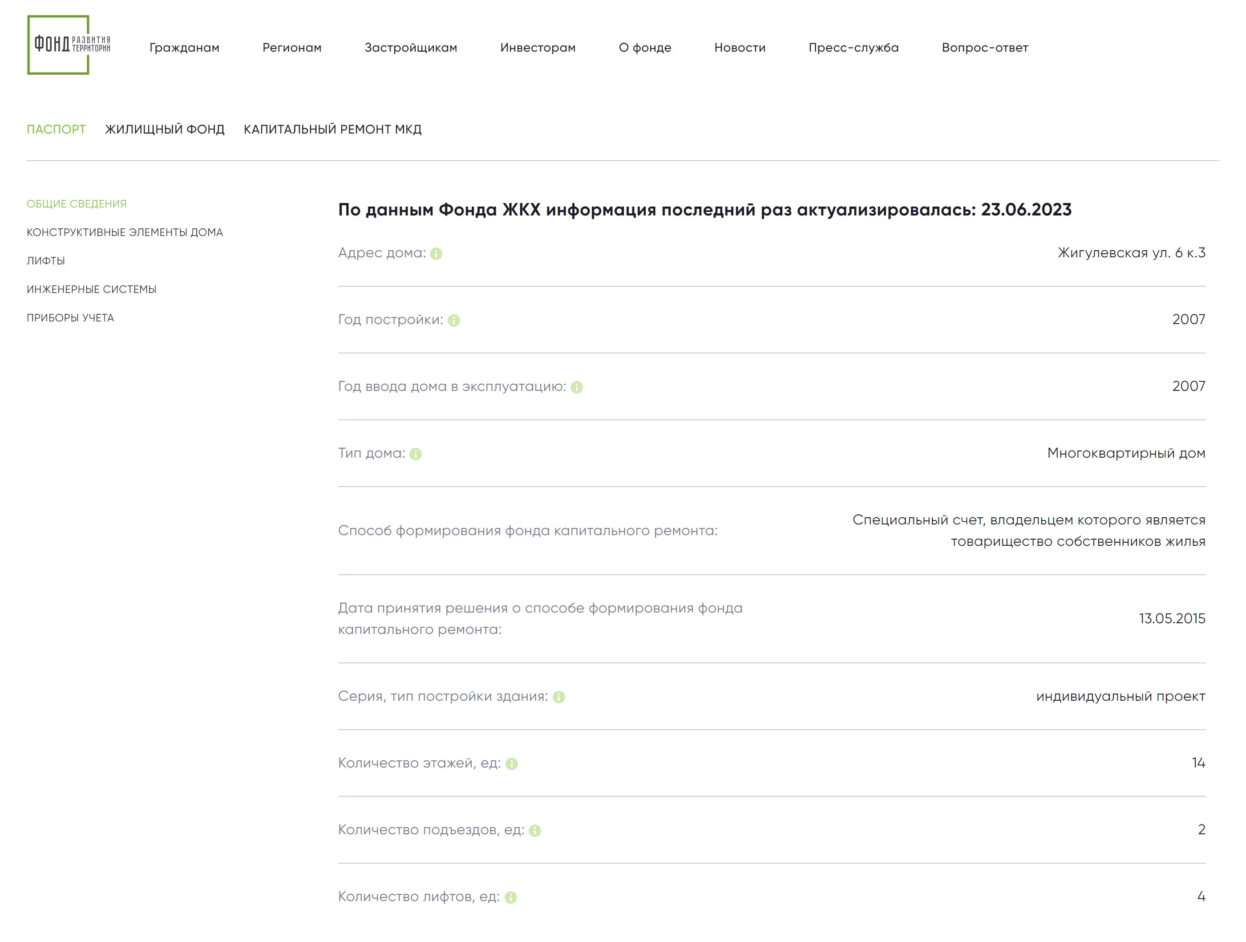
Task: Click the Специальный счет value text
Action: pos(1028,531)
